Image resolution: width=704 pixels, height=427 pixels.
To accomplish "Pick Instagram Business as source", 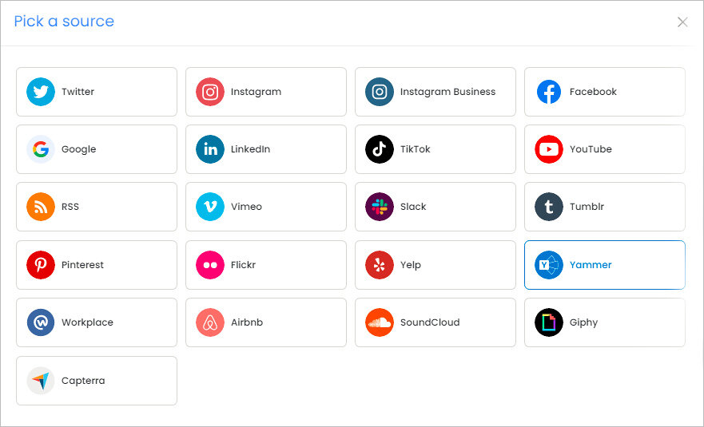I will [435, 92].
